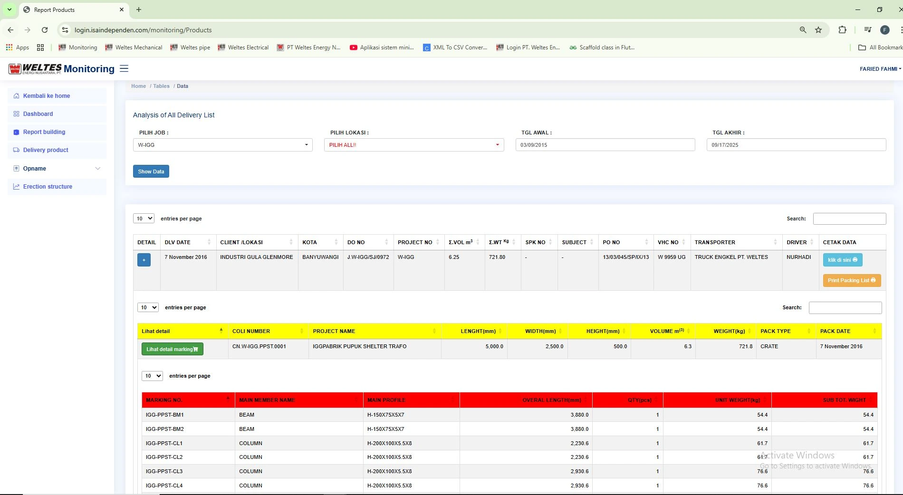Click the hamburger menu icon beside Monitoring
Viewport: 903px width, 495px height.
124,68
